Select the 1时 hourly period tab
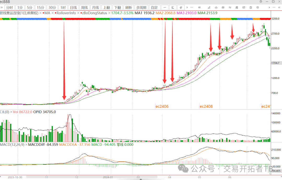 (x=63, y=8)
